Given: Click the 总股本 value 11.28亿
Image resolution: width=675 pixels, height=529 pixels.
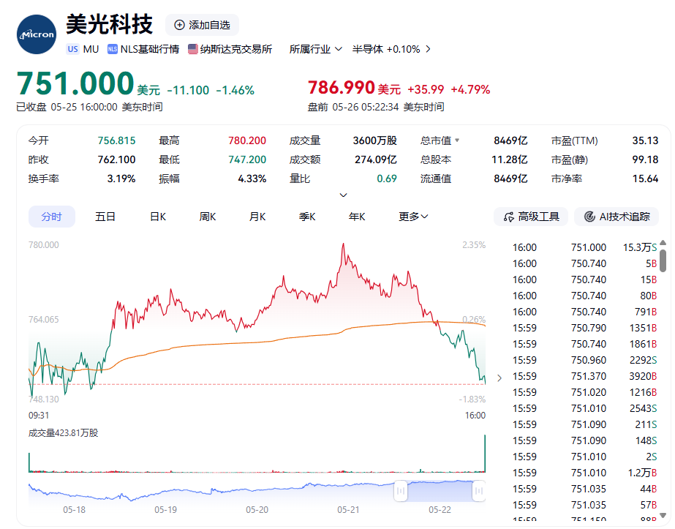Looking at the screenshot, I should coord(510,160).
